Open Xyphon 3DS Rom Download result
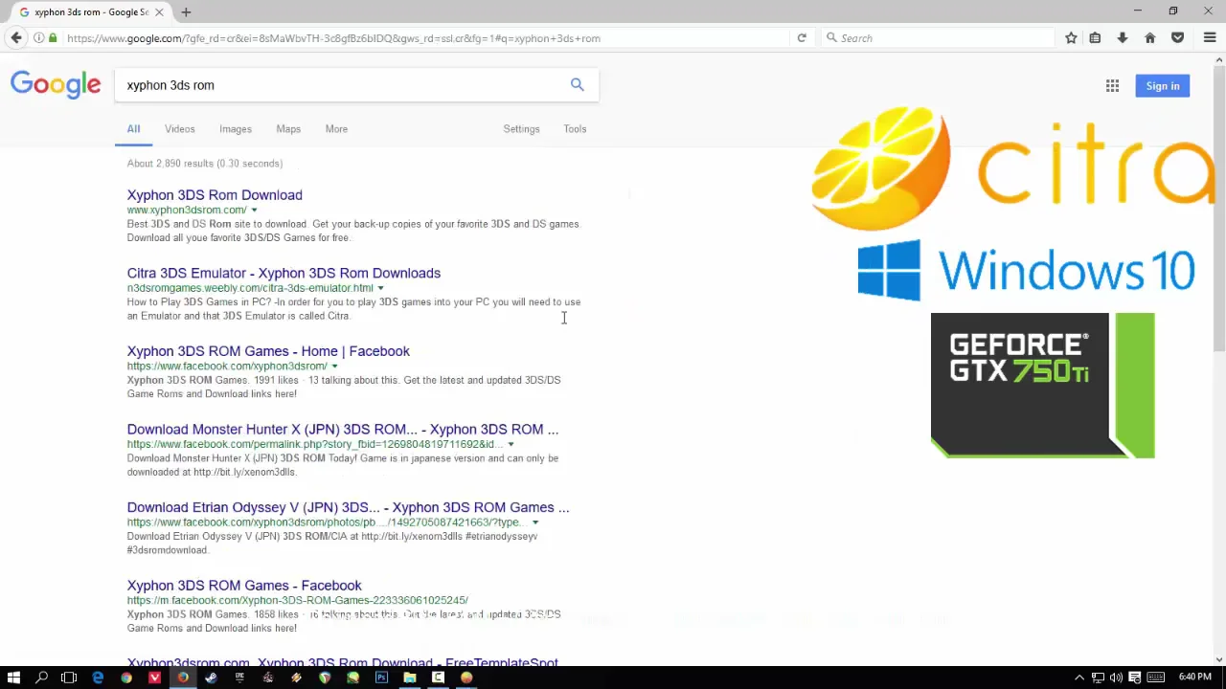1226x689 pixels. pyautogui.click(x=215, y=195)
